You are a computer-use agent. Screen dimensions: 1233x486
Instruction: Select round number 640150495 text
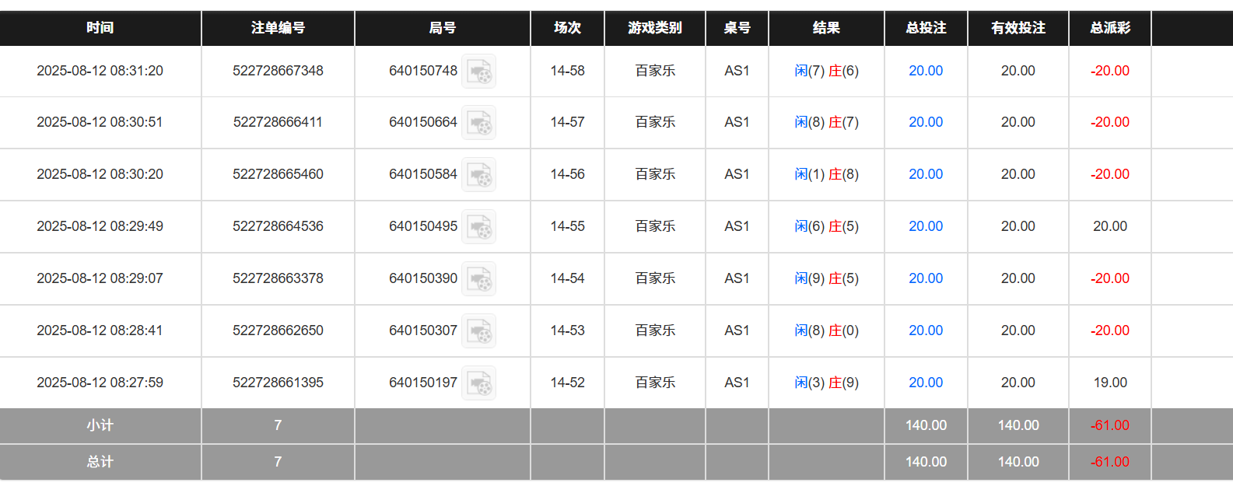[x=423, y=226]
